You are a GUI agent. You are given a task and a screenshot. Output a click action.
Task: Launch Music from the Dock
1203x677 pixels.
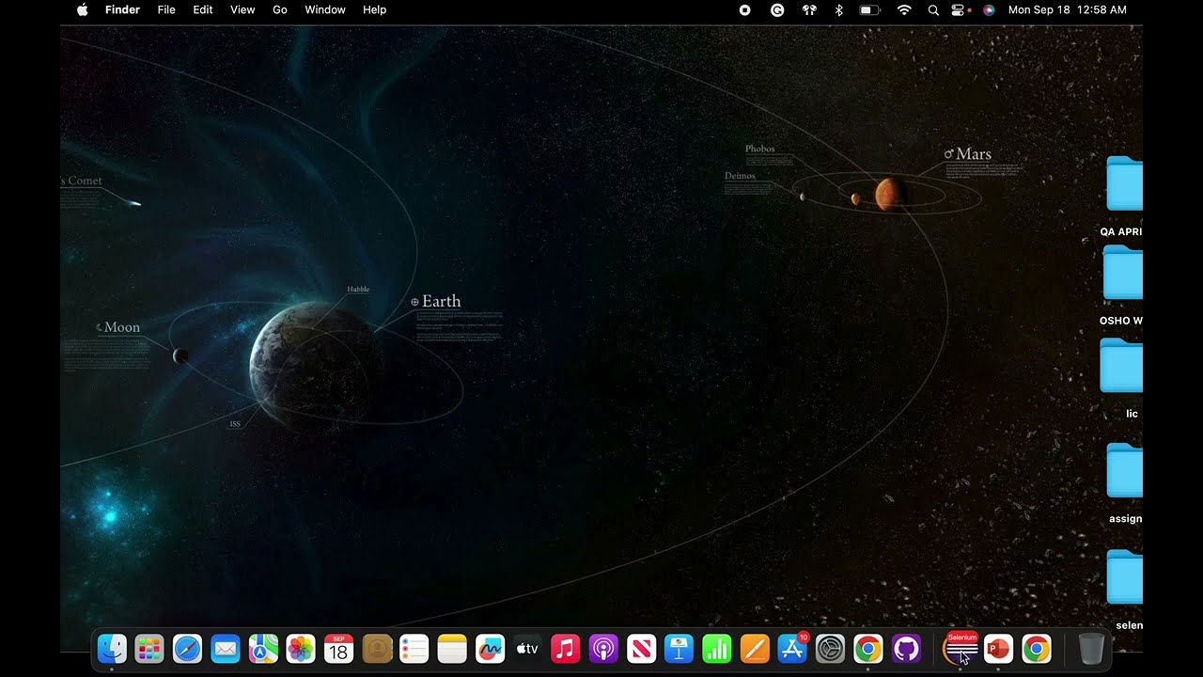pos(565,649)
